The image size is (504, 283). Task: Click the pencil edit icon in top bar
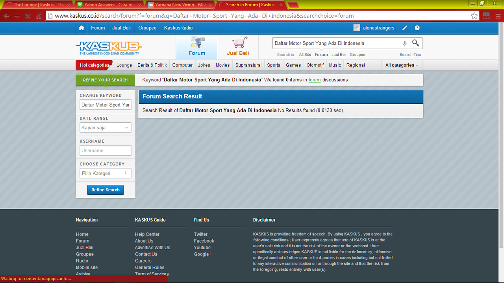coord(404,28)
